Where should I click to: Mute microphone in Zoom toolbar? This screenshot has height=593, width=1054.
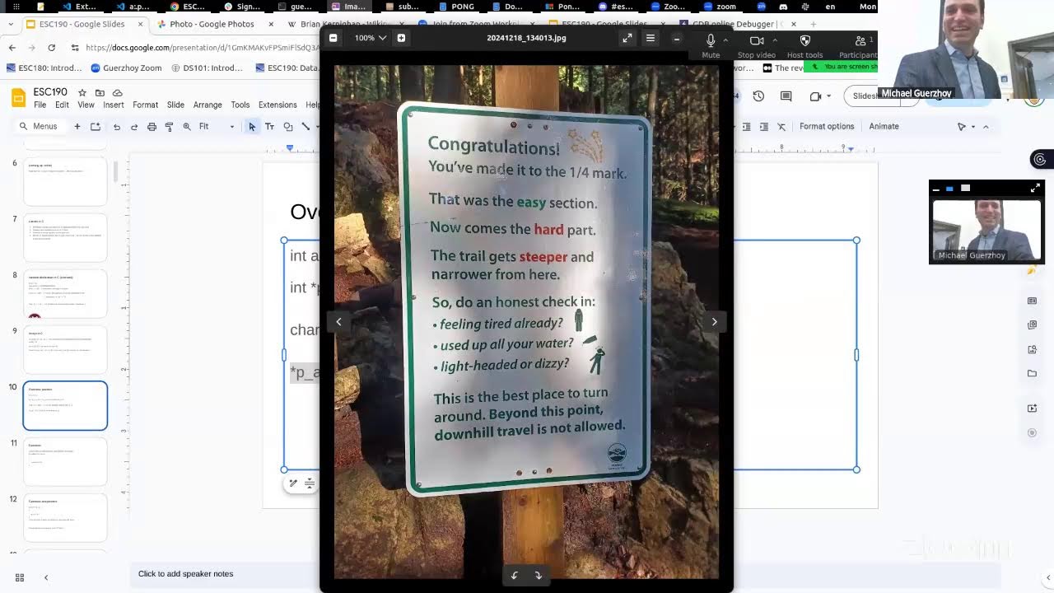[x=711, y=45]
